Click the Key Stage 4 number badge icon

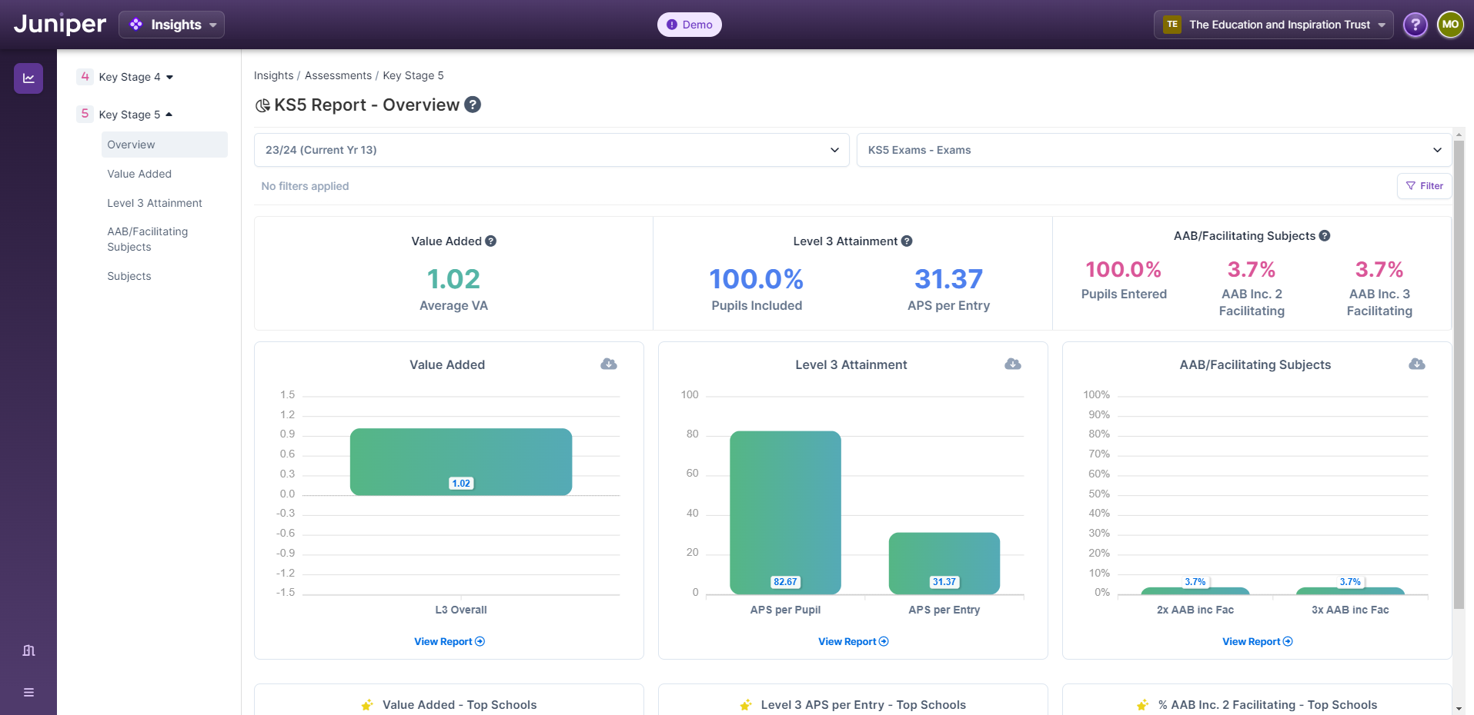85,76
